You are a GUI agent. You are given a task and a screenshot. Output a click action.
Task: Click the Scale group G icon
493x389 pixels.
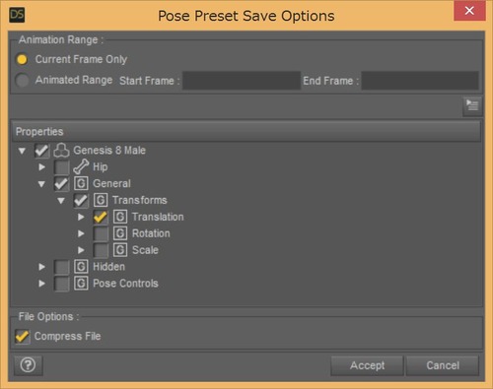pyautogui.click(x=120, y=250)
